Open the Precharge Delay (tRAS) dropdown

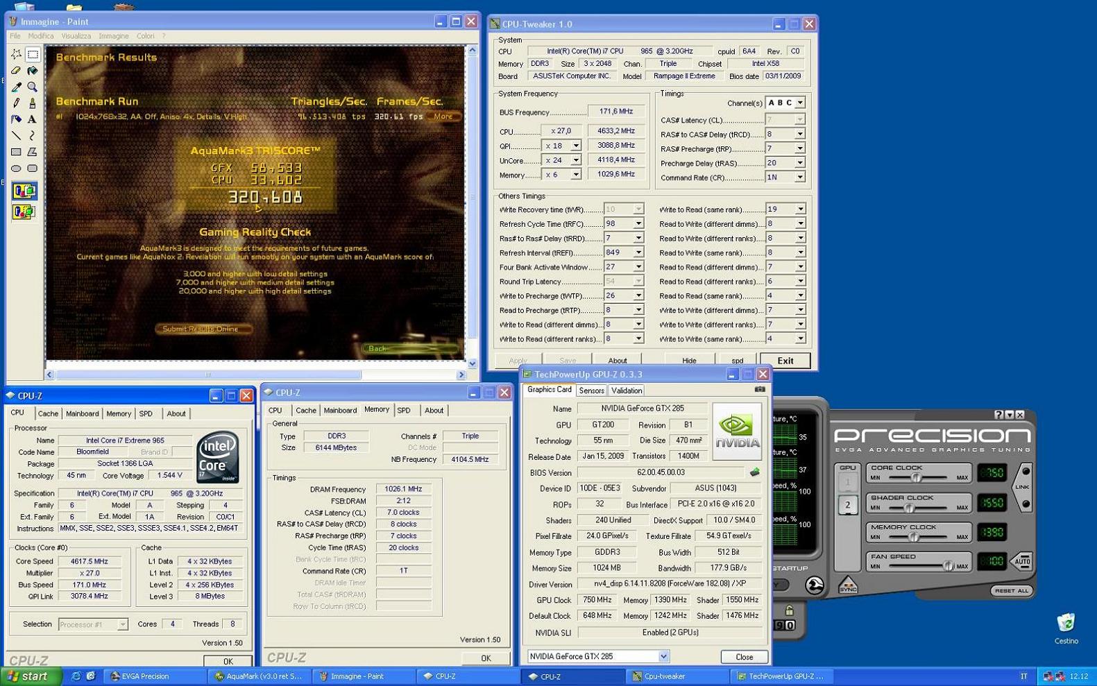point(799,163)
